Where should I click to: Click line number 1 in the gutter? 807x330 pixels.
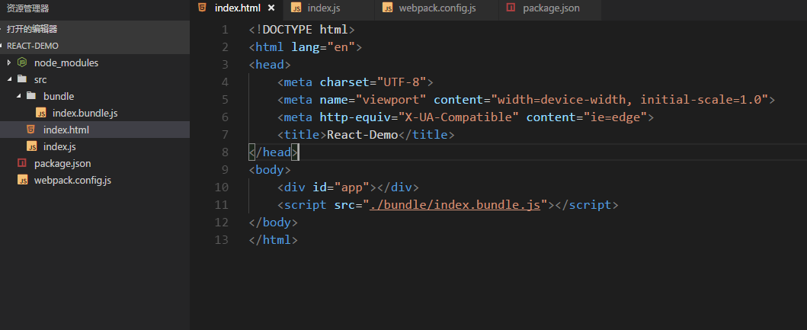(225, 30)
